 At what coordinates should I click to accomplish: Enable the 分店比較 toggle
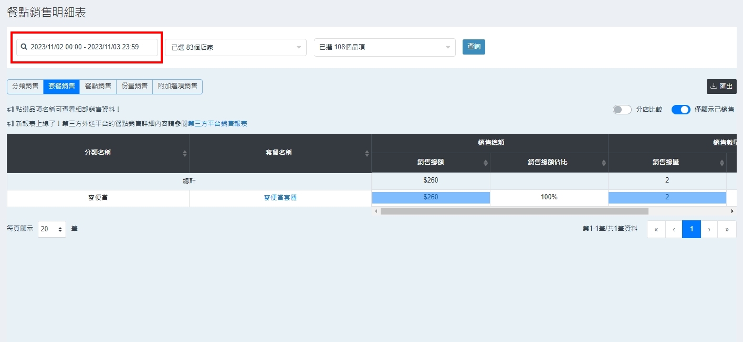point(622,110)
